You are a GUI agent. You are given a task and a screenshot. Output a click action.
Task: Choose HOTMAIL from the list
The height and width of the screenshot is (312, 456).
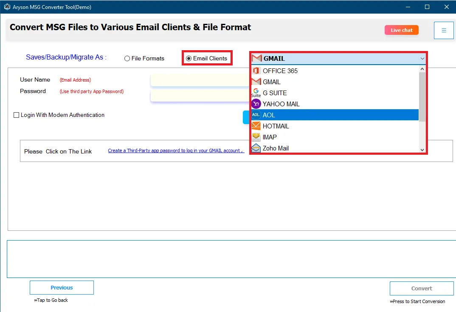(335, 126)
